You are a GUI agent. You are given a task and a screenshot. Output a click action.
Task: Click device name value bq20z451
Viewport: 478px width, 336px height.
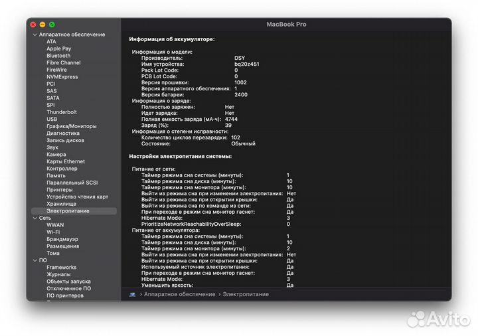click(246, 64)
